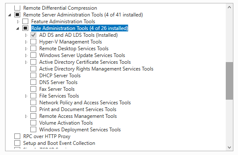Click the scroll down arrow of the list
Viewport: 238px width, 155px height.
229,147
